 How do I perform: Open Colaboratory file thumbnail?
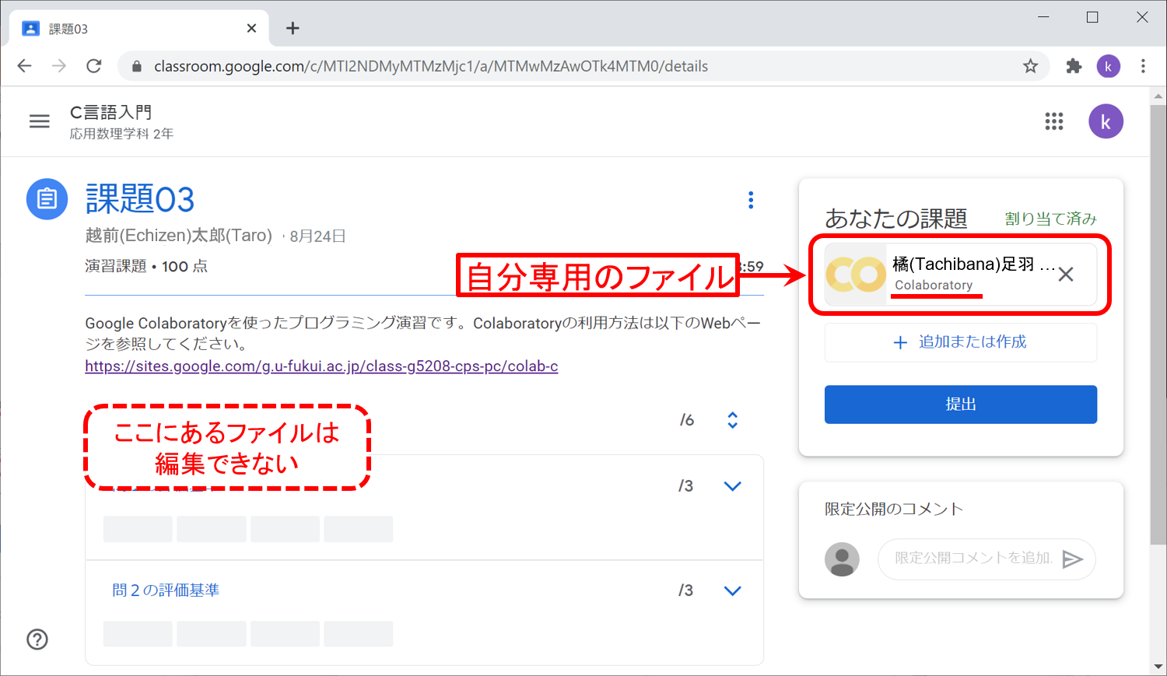855,275
